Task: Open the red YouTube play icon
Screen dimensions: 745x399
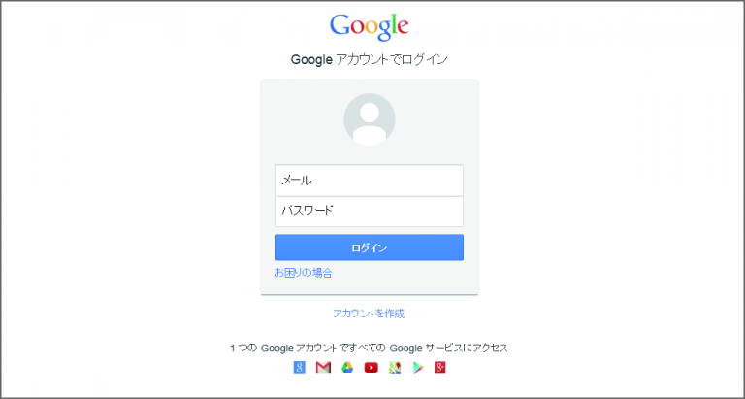Action: click(x=372, y=368)
